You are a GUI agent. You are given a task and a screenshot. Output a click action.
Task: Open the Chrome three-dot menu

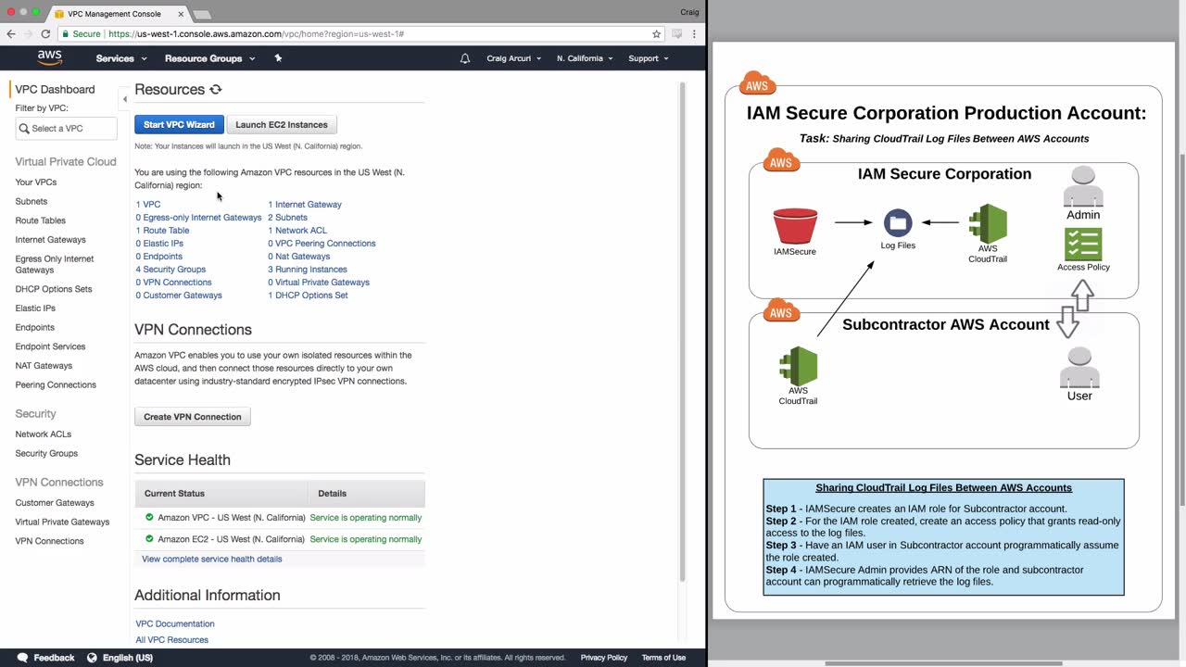pos(694,33)
